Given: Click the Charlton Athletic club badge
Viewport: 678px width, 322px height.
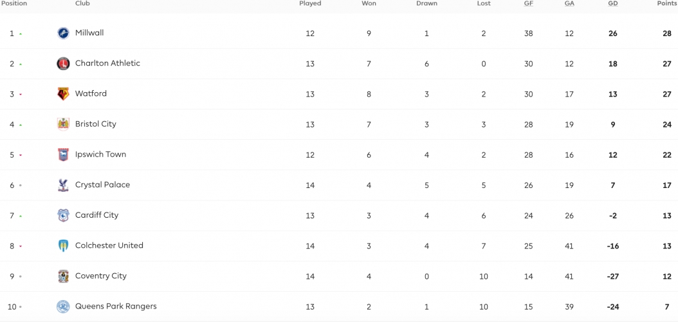Looking at the screenshot, I should pos(63,64).
